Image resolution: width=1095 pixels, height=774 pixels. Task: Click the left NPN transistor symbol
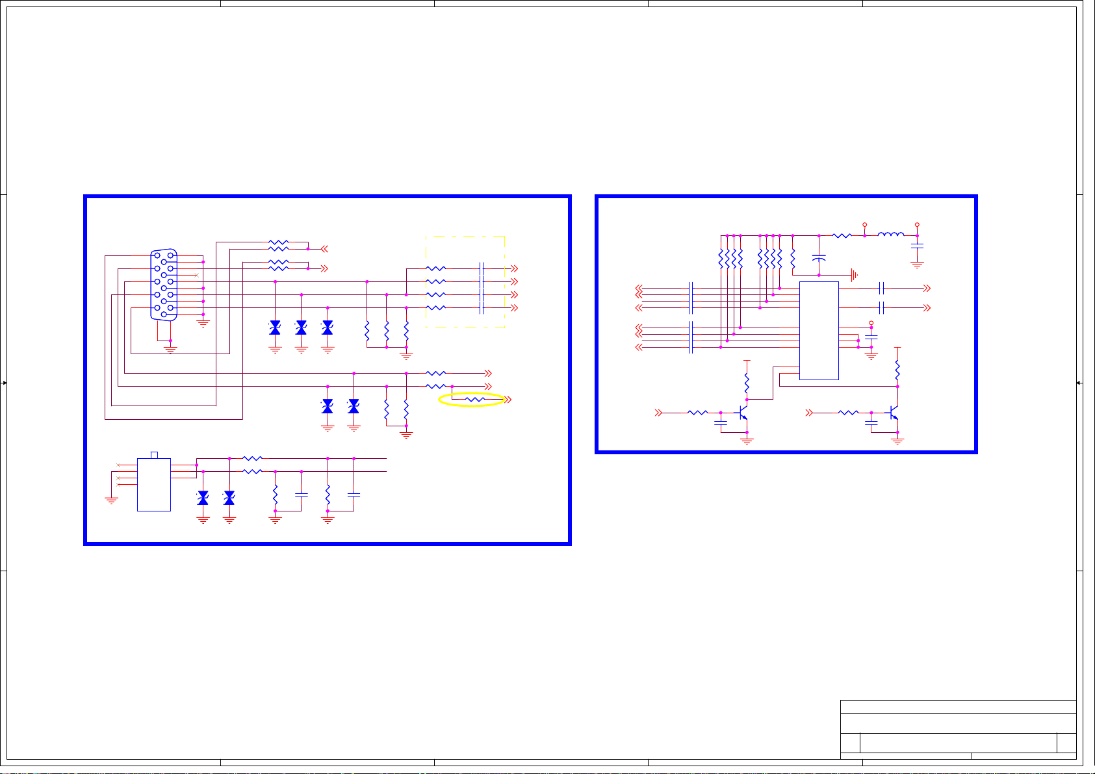click(x=741, y=413)
